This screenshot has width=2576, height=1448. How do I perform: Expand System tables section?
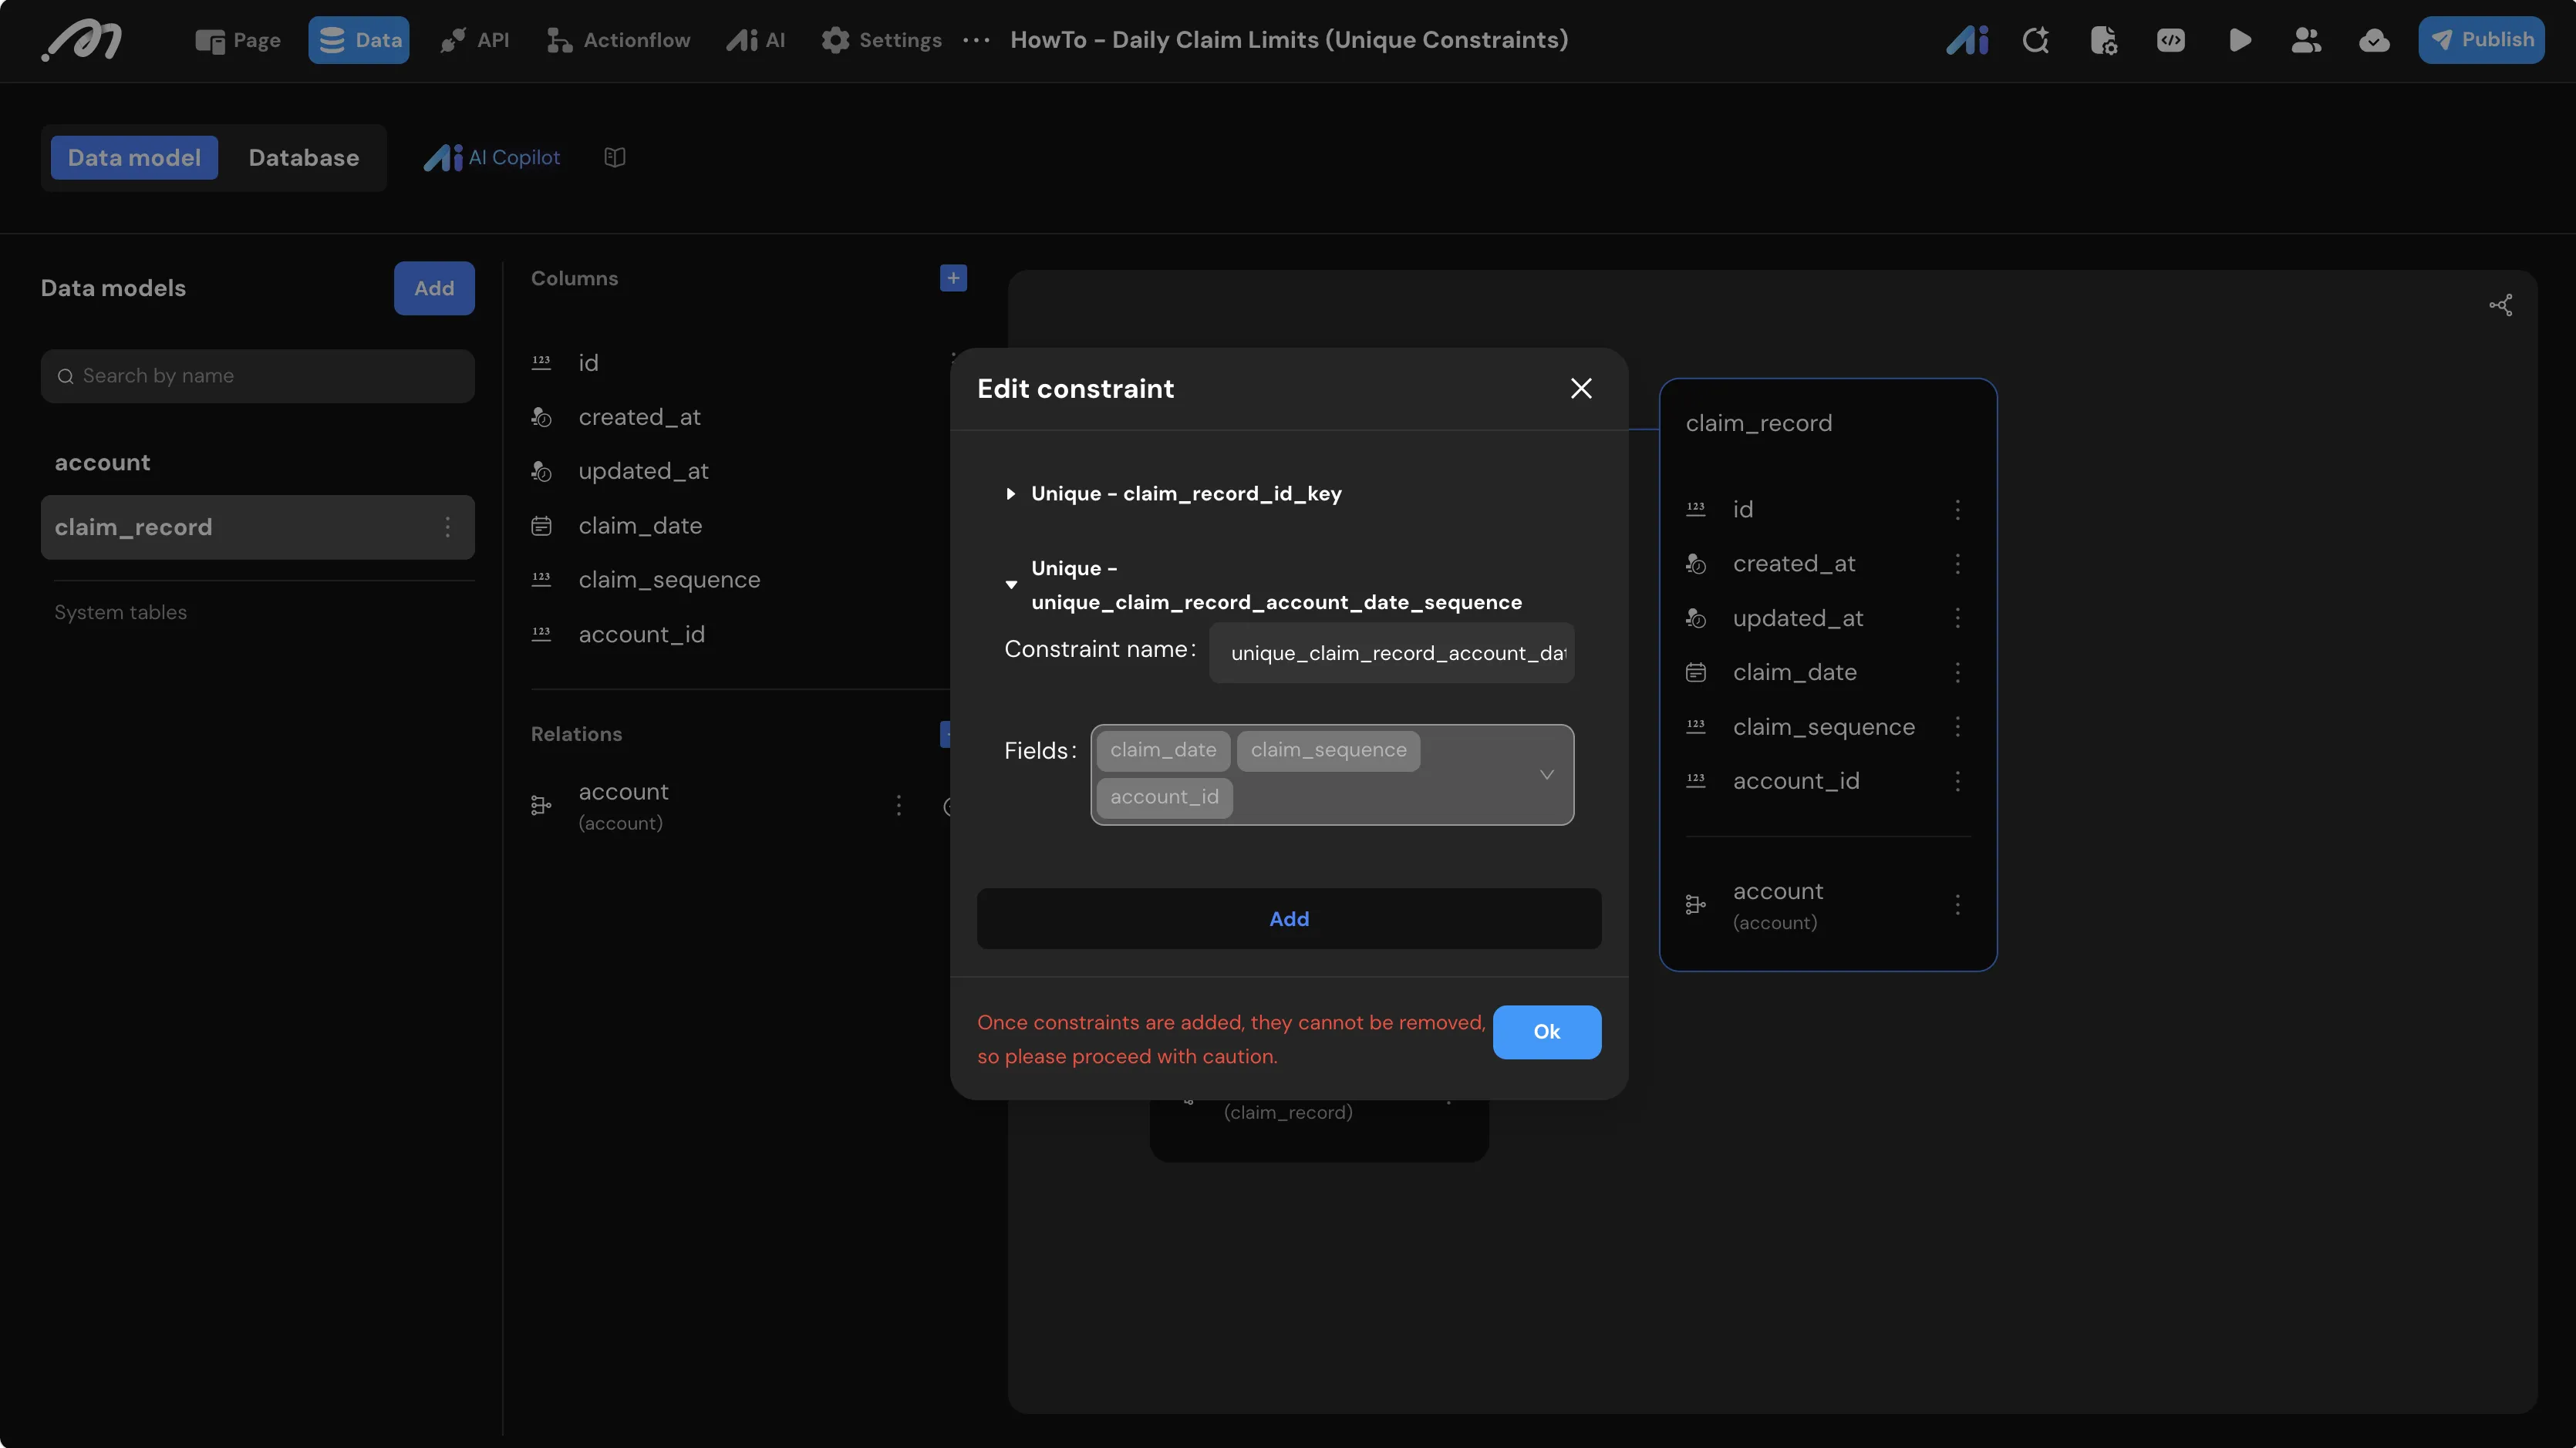pyautogui.click(x=120, y=612)
